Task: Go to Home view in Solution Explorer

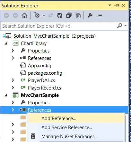Action: click(x=24, y=15)
